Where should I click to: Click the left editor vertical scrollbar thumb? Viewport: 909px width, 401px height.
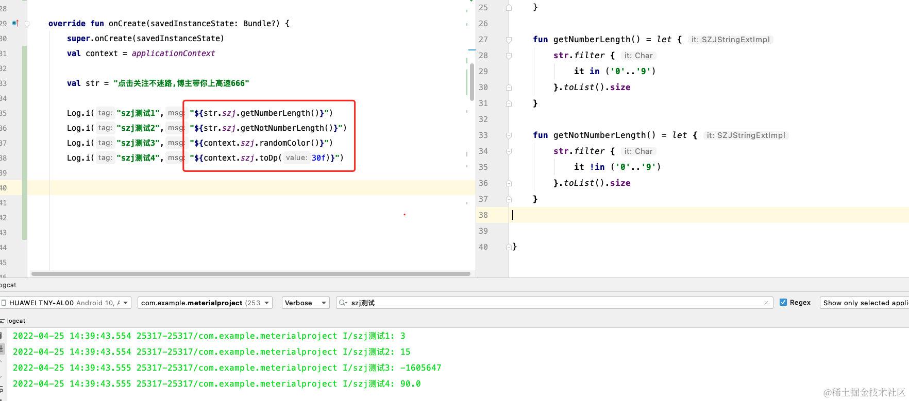(x=472, y=81)
